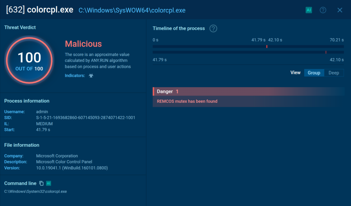Click the Malicious verdict label

(x=83, y=44)
